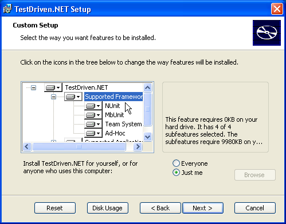Click the MbUnit feature drive icon
Image resolution: width=286 pixels, height=224 pixels.
click(93, 115)
